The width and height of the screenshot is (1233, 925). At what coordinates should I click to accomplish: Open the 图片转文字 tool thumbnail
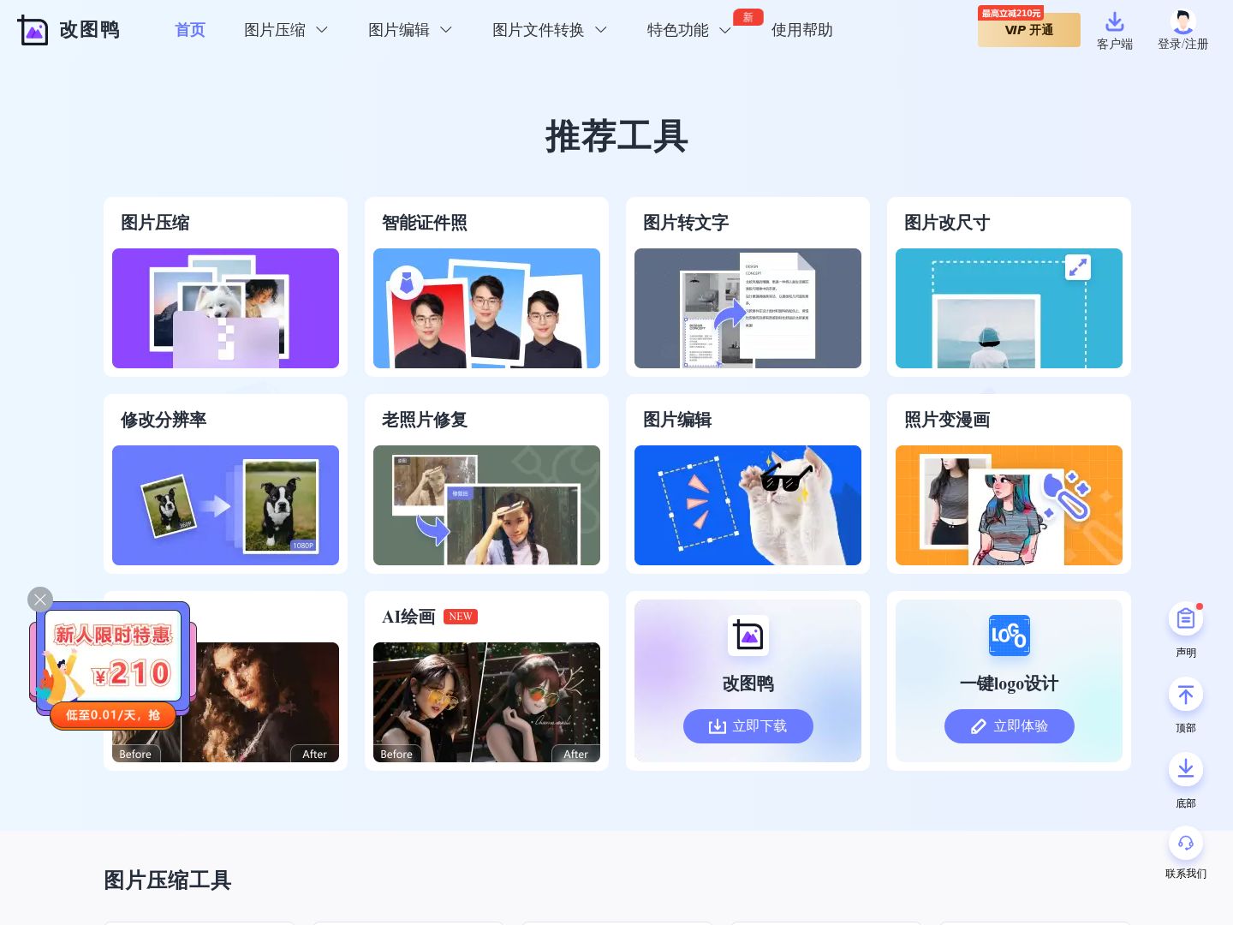click(x=748, y=308)
